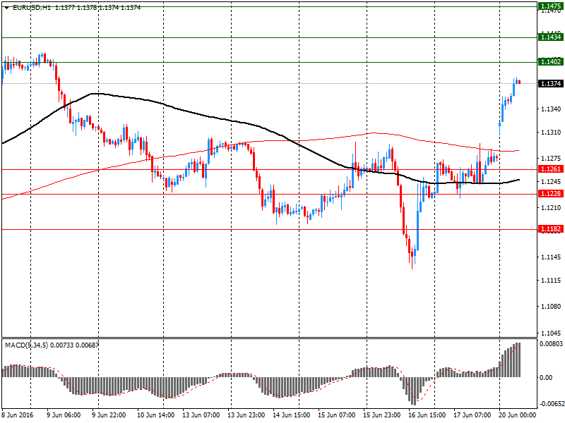
Task: Select the 1.1434 green price label
Action: click(551, 37)
